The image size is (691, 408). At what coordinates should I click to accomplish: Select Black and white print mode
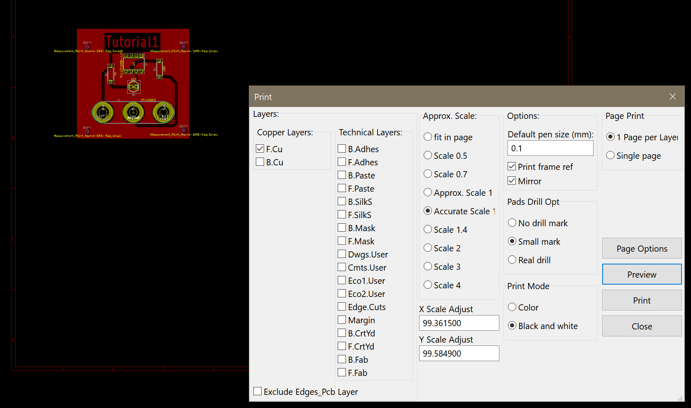pyautogui.click(x=512, y=326)
